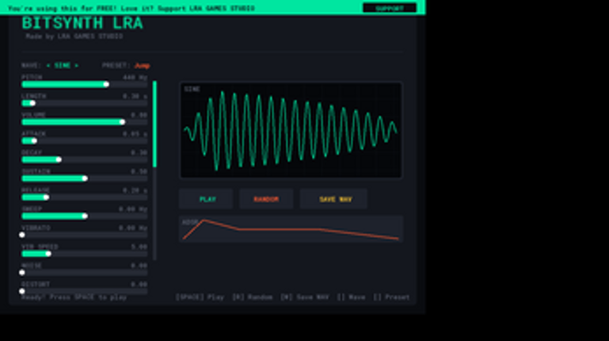Click the parameter list vertical scrollbar
This screenshot has width=609, height=341.
154,170
